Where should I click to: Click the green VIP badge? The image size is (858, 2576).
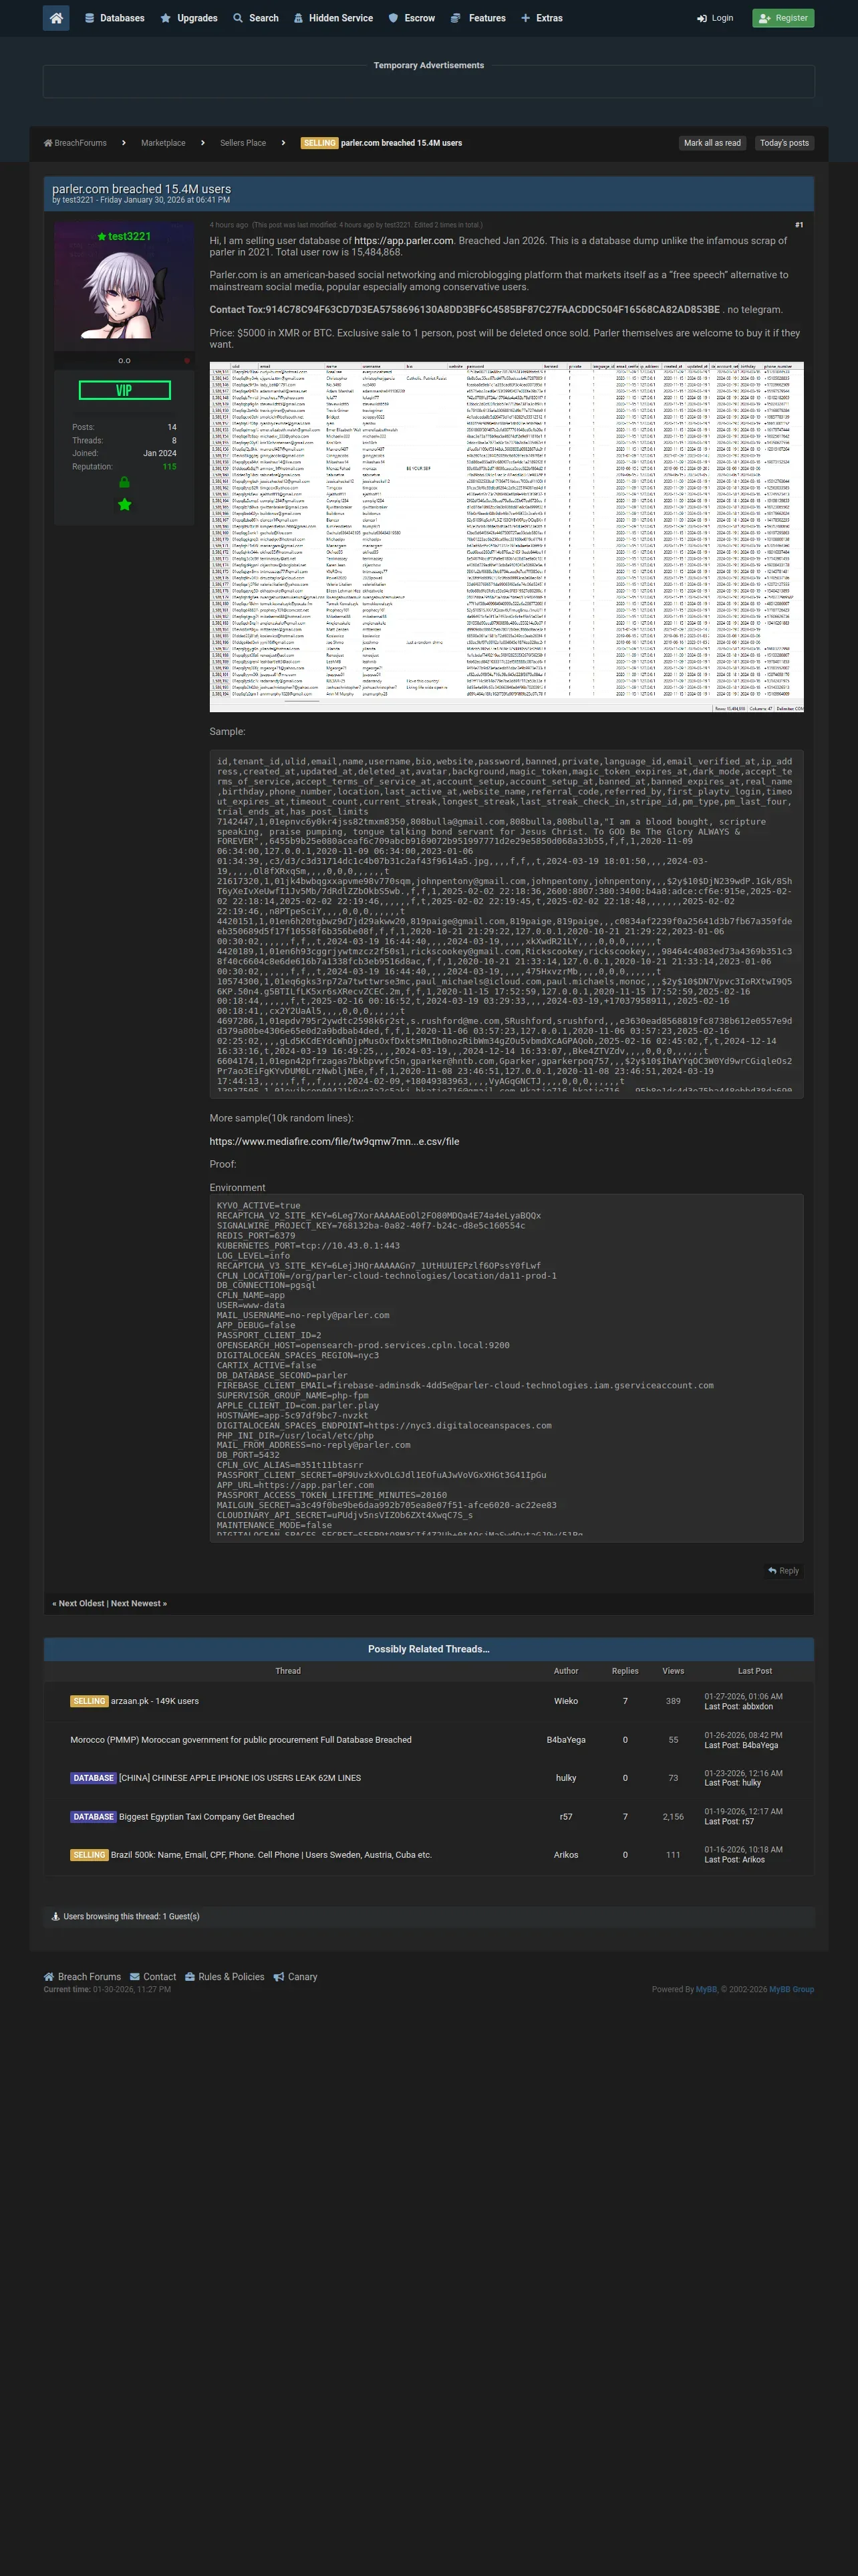pyautogui.click(x=124, y=390)
